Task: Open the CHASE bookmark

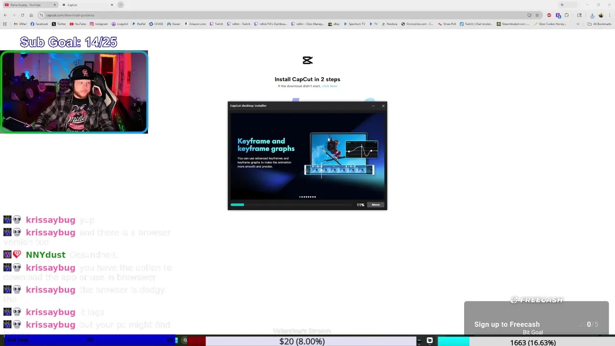Action: [x=156, y=24]
